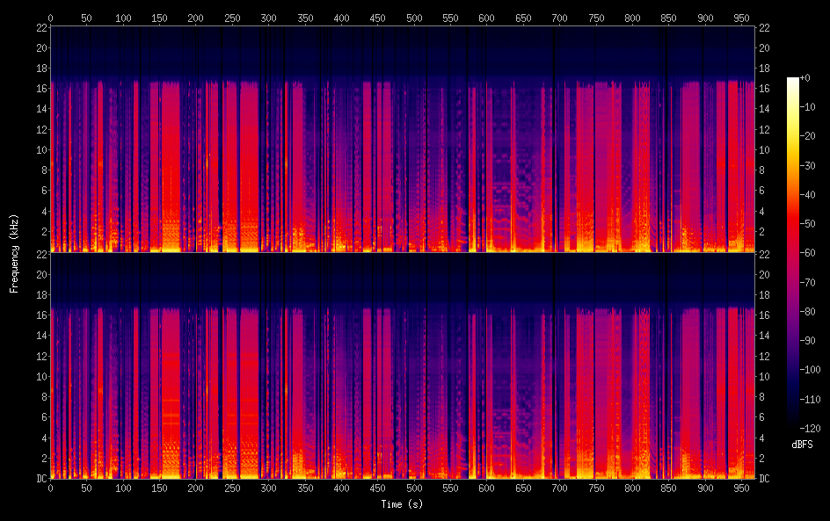Screen dimensions: 830x521
Task: Click 8 kHz on the lower channel's right axis
Action: [x=763, y=396]
